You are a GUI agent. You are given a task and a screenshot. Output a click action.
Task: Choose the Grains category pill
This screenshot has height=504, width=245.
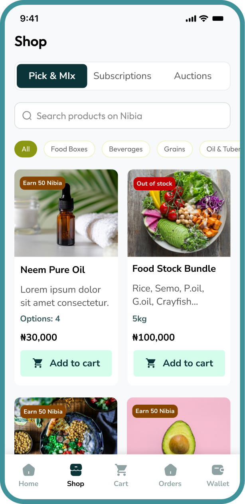[174, 149]
